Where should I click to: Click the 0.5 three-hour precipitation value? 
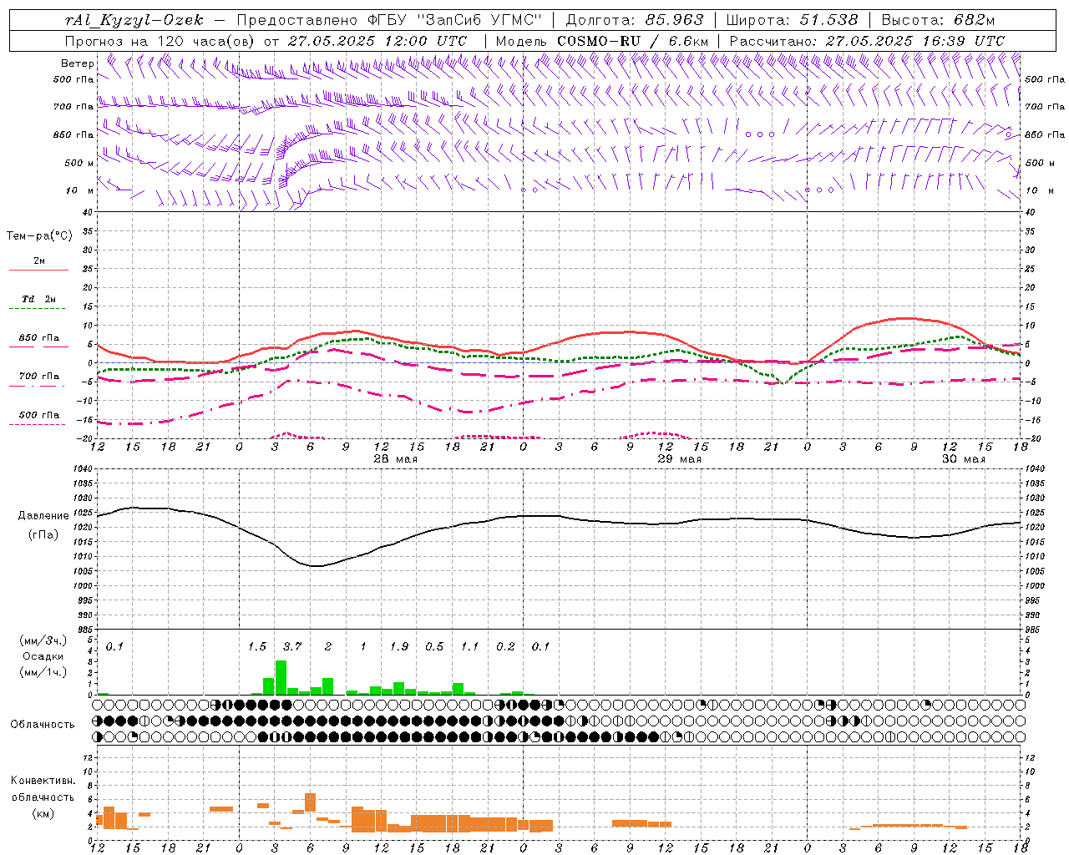[x=434, y=646]
